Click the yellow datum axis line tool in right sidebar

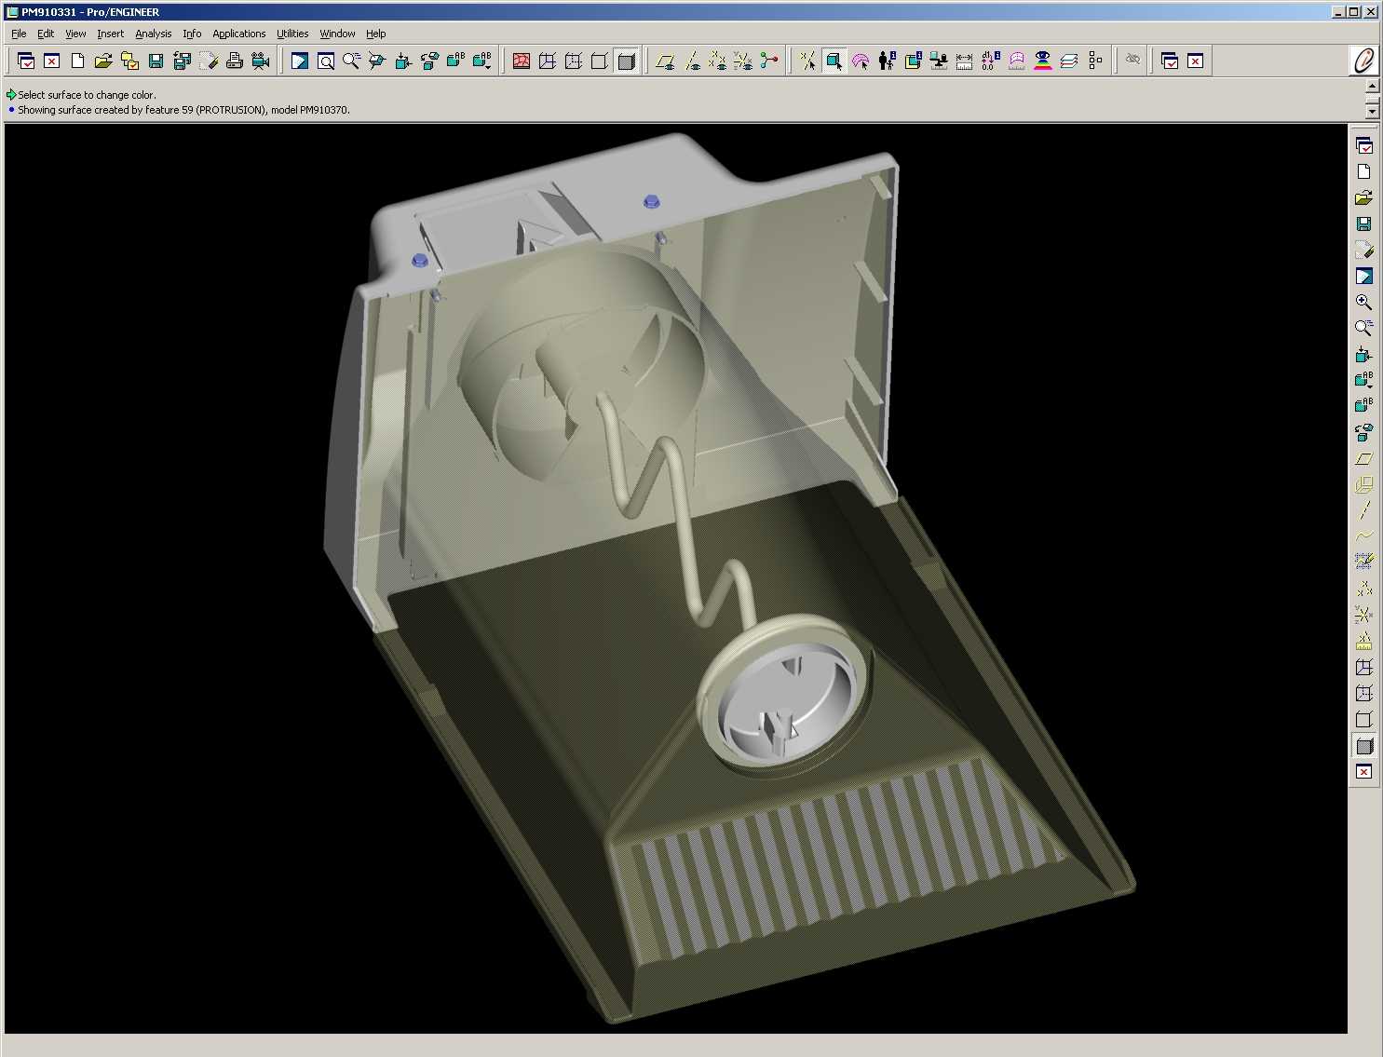(1363, 510)
